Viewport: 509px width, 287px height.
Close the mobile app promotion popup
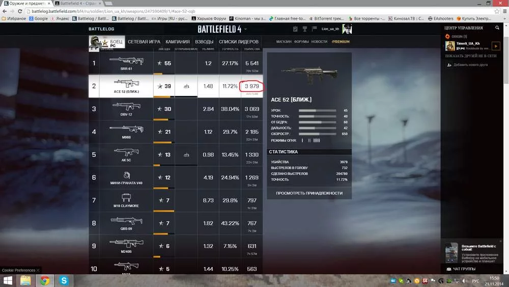[500, 242]
